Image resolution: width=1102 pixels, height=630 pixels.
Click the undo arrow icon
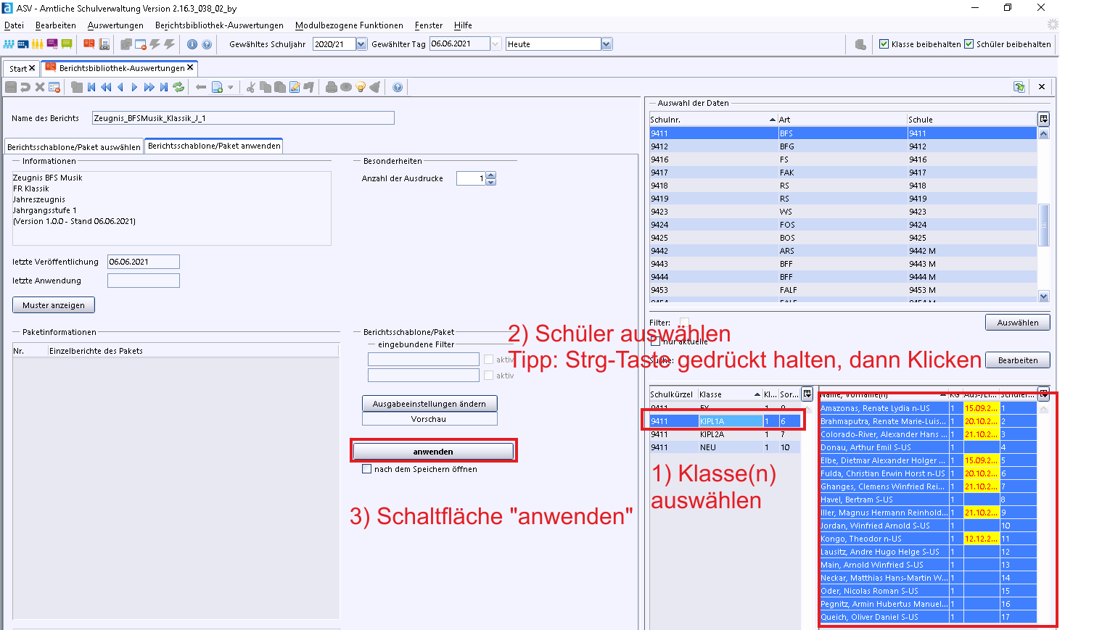[25, 87]
